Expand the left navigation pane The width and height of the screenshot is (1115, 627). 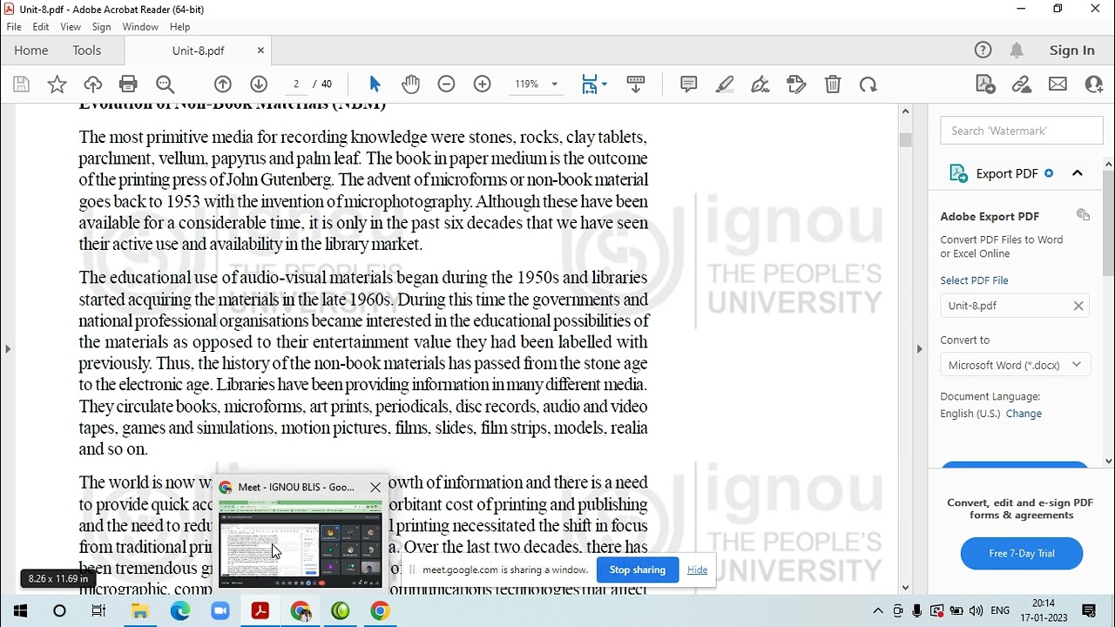pos(8,348)
